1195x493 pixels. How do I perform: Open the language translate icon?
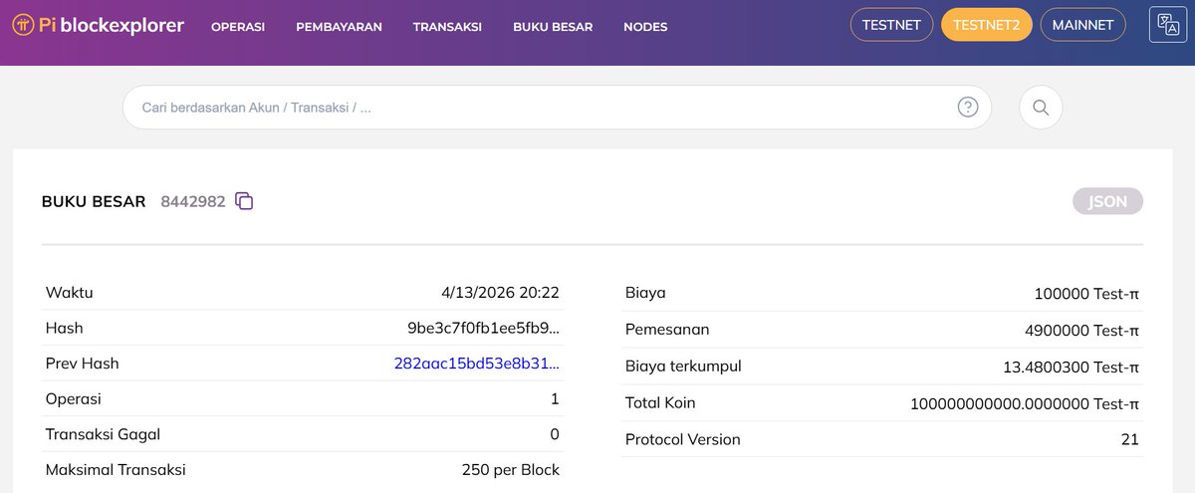coord(1167,26)
